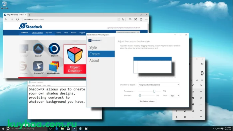Click Buy Now nav link
The height and width of the screenshot is (131, 233).
pos(49,33)
